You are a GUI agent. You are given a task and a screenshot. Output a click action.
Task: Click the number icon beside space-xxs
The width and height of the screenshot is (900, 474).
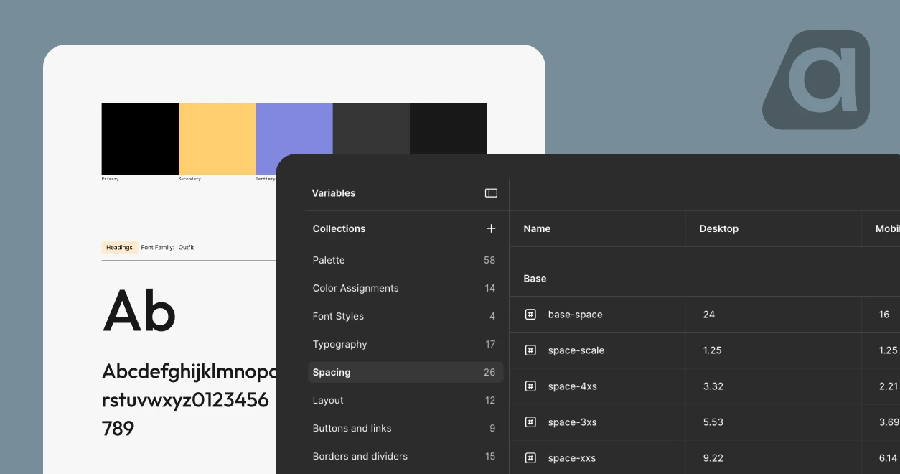(x=530, y=458)
